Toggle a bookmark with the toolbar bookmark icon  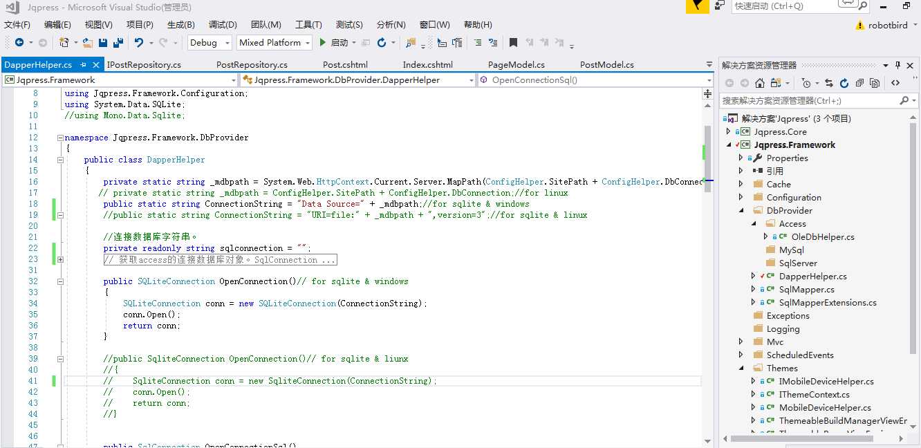(x=513, y=42)
